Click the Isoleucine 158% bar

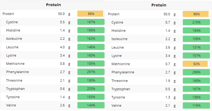click(x=196, y=39)
